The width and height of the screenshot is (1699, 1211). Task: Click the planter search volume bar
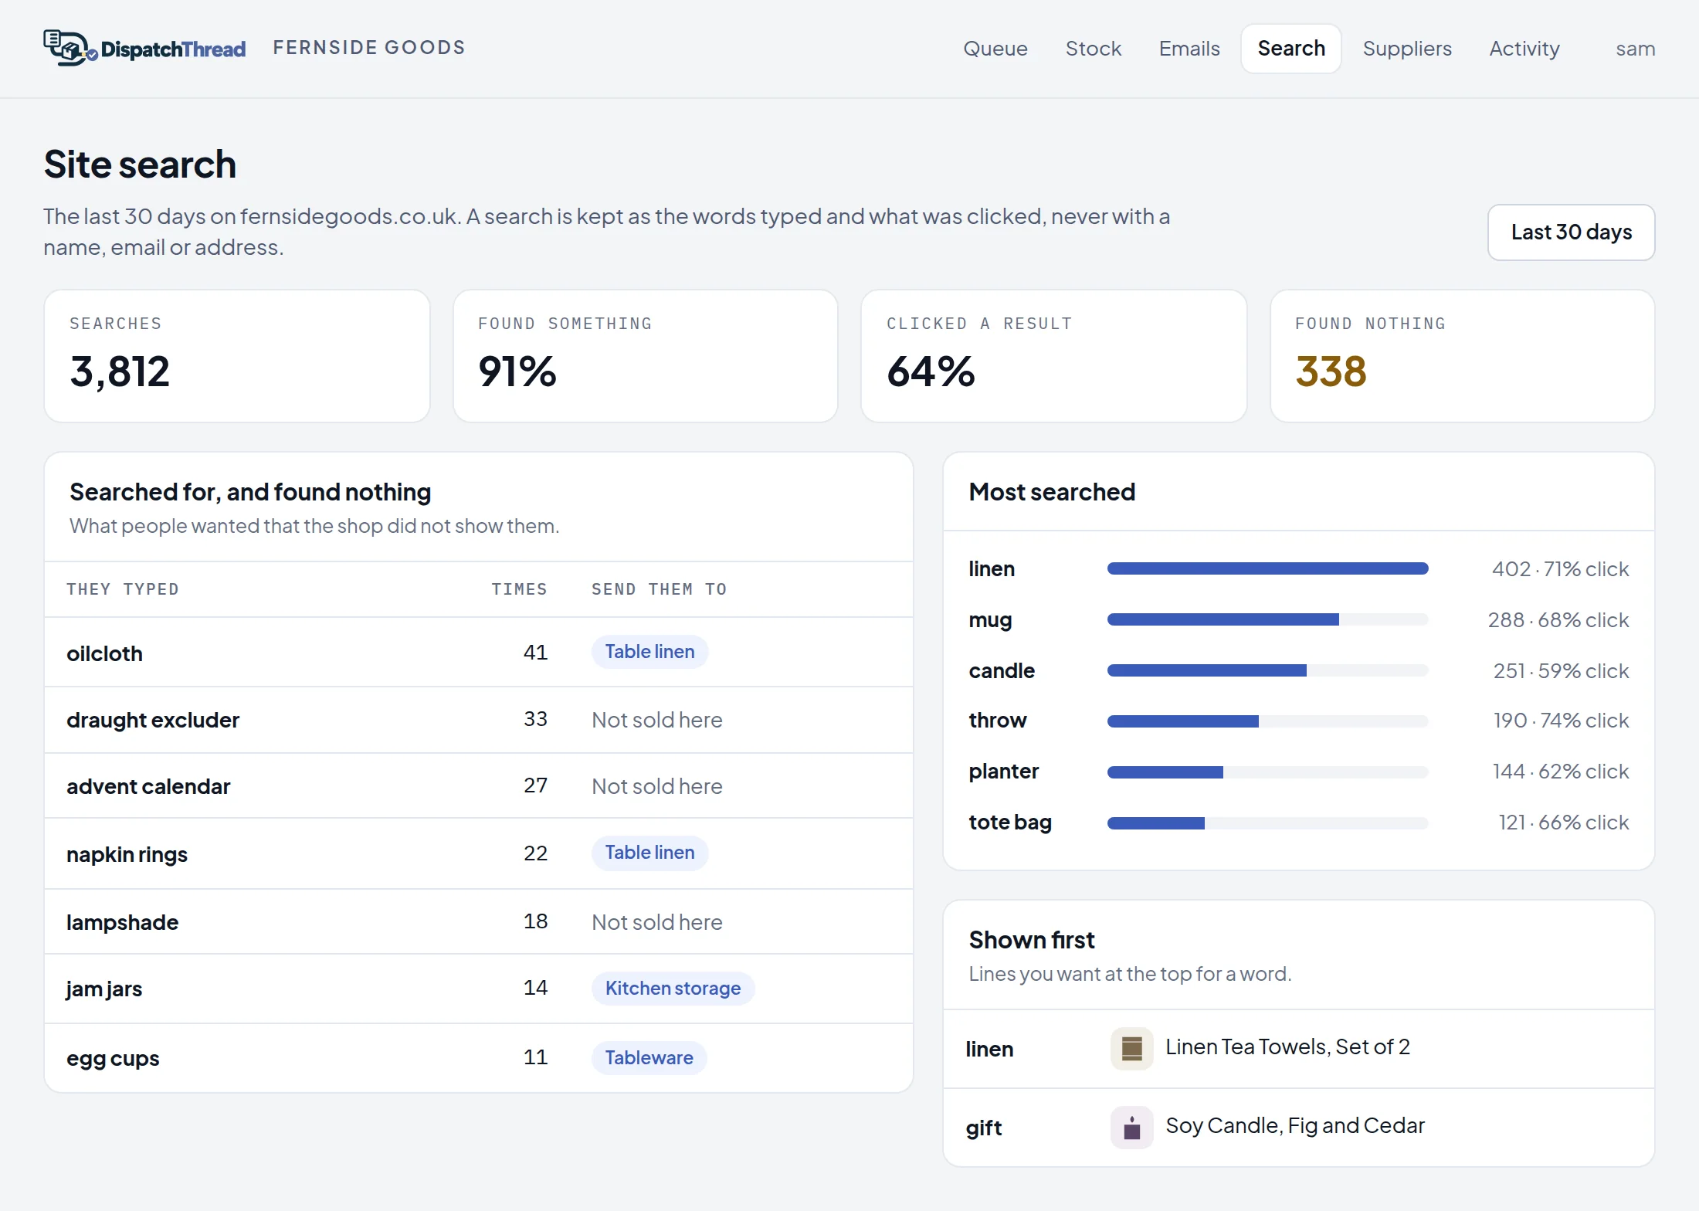[x=1267, y=772]
